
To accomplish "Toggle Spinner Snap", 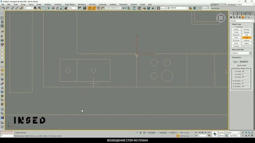I will pyautogui.click(x=102, y=8).
